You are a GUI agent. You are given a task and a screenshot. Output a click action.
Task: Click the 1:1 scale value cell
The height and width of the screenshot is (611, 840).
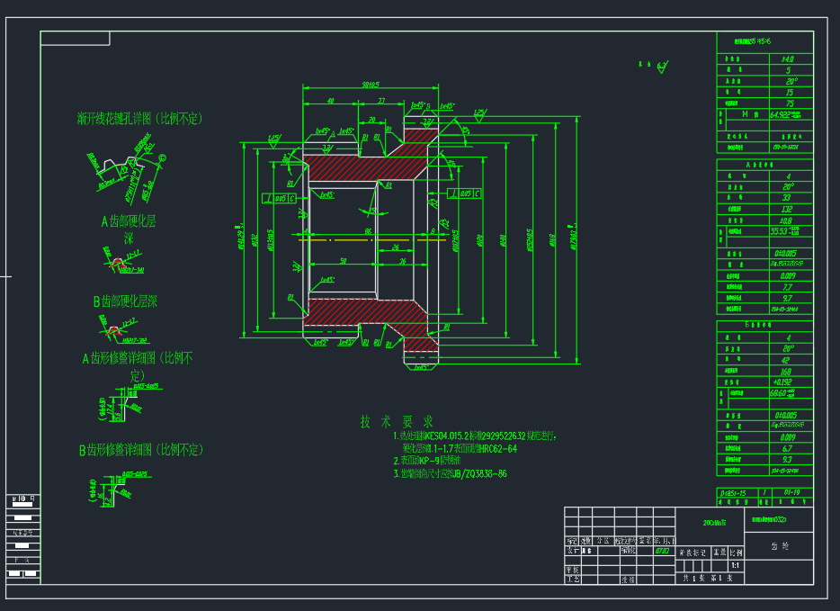tap(737, 564)
